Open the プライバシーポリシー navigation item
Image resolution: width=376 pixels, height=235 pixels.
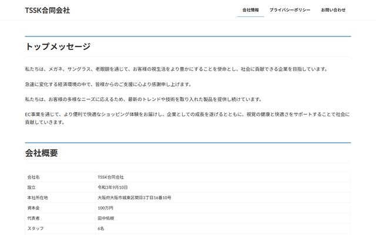[290, 10]
